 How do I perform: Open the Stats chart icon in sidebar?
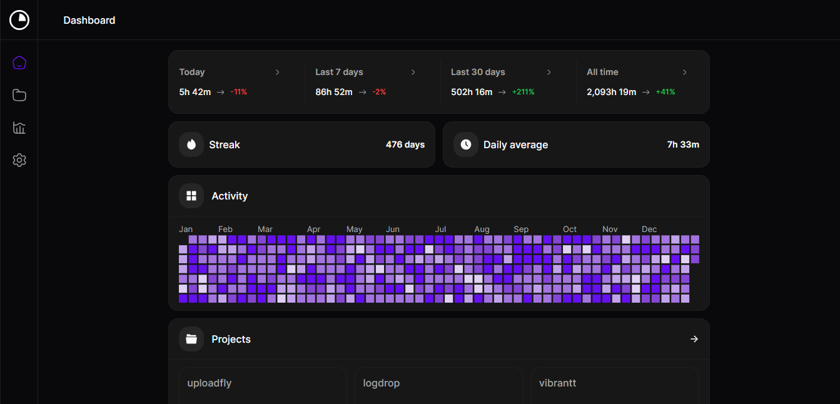(19, 128)
